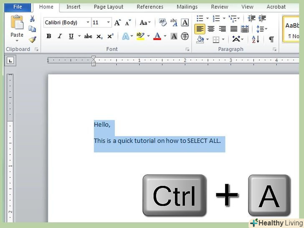Open highlight color dropdown arrow
The height and width of the screenshot is (228, 304).
coord(148,36)
